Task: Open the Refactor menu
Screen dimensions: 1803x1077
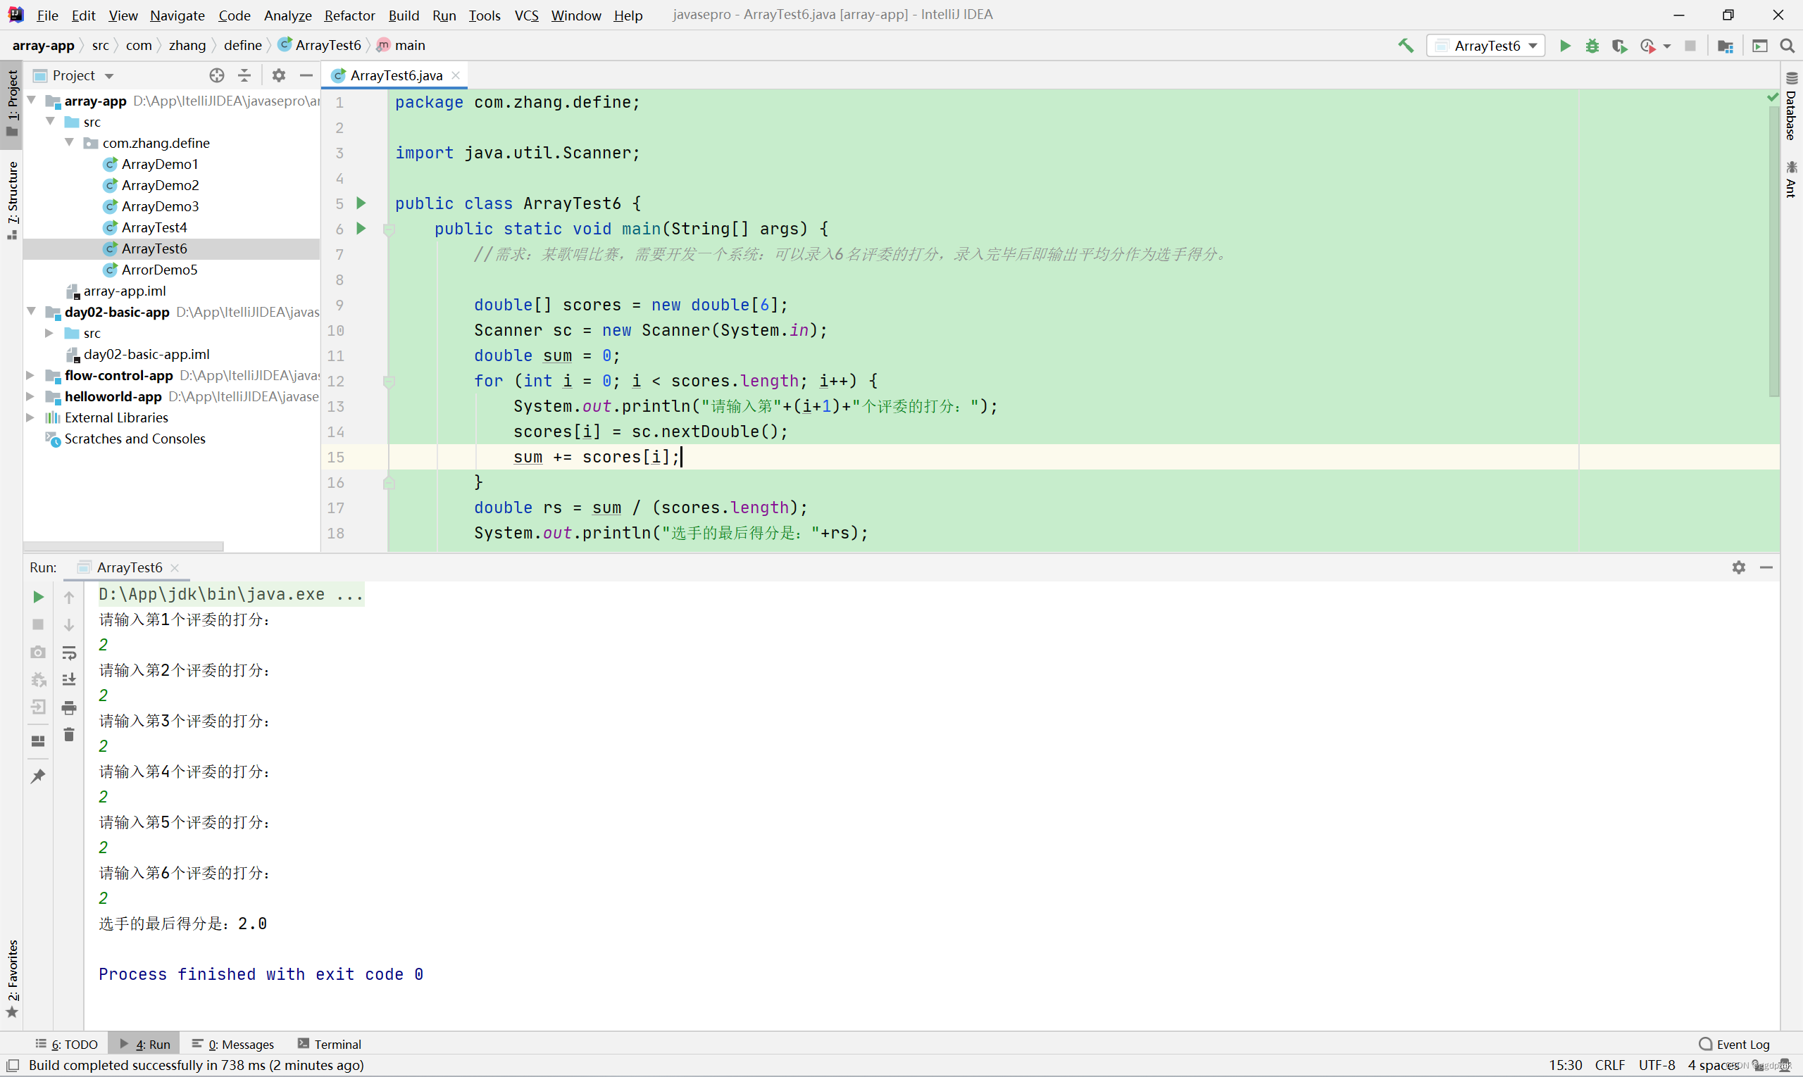Action: pyautogui.click(x=349, y=15)
